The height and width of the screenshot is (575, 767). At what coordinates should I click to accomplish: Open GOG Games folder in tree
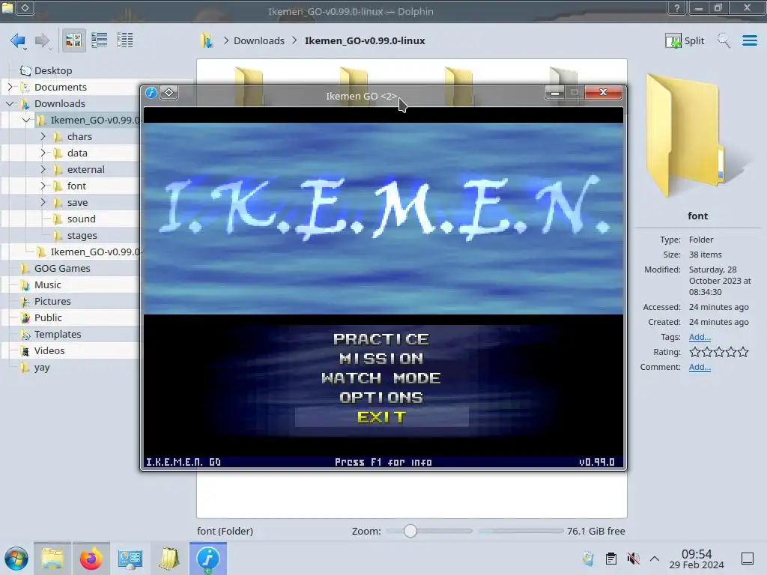(x=62, y=269)
